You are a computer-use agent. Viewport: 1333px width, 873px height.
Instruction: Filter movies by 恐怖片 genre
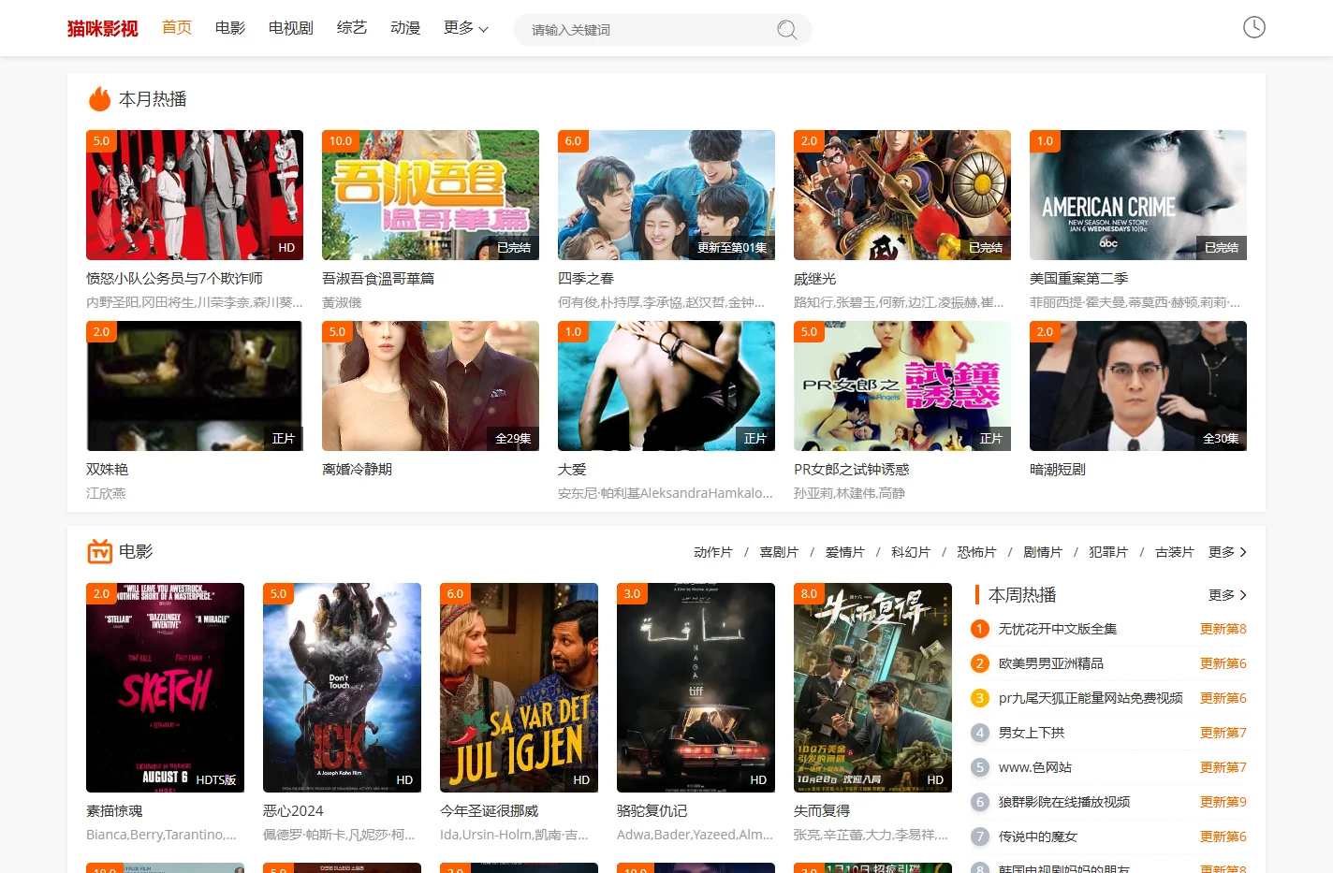(x=977, y=552)
